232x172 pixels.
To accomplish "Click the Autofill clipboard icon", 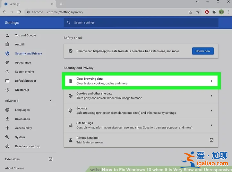I will click(x=7, y=44).
